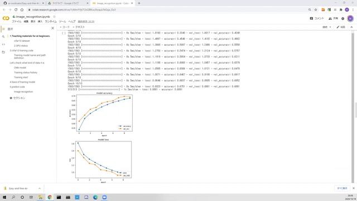Viewport: 357px width, 201px height.
Task: Open Microsoft Edge from taskbar
Action: (x=95, y=197)
